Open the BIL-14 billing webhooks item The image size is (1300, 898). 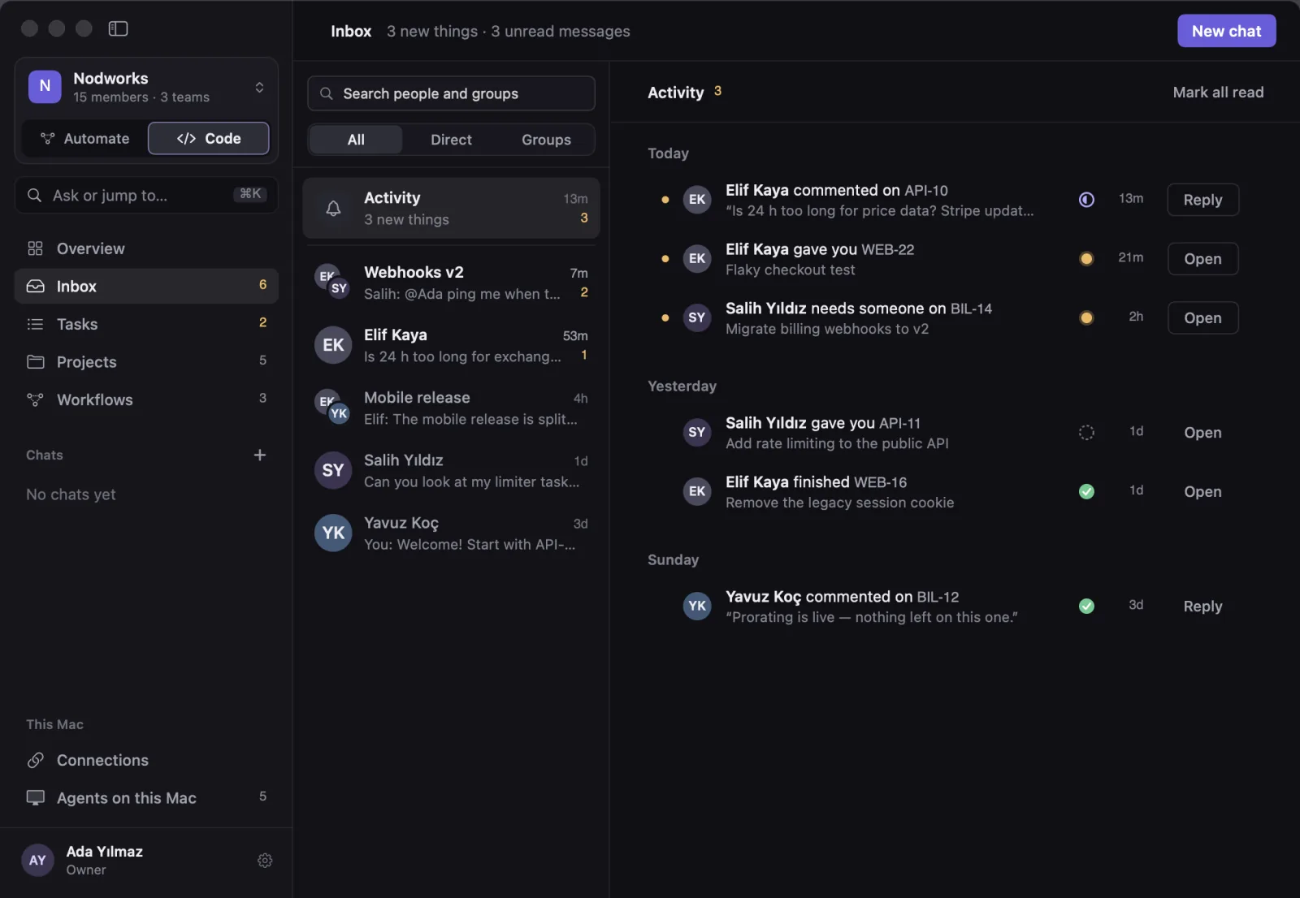point(1202,318)
